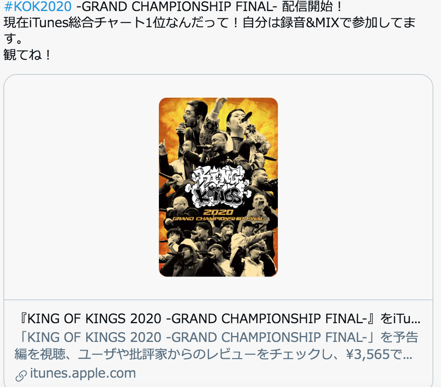Open the itunes.apple.com domain link
The image size is (441, 387).
(x=83, y=373)
